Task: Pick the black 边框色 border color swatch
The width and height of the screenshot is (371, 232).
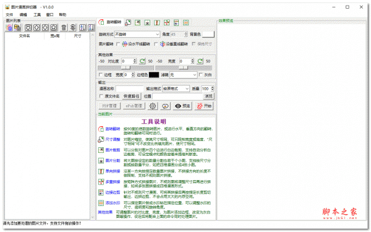Action: pyautogui.click(x=154, y=75)
